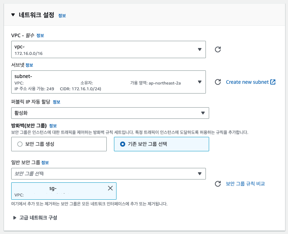Image resolution: width=288 pixels, height=234 pixels.
Task: Open 정보 link next to 일반 보안 그룹
Action: [x=45, y=162]
